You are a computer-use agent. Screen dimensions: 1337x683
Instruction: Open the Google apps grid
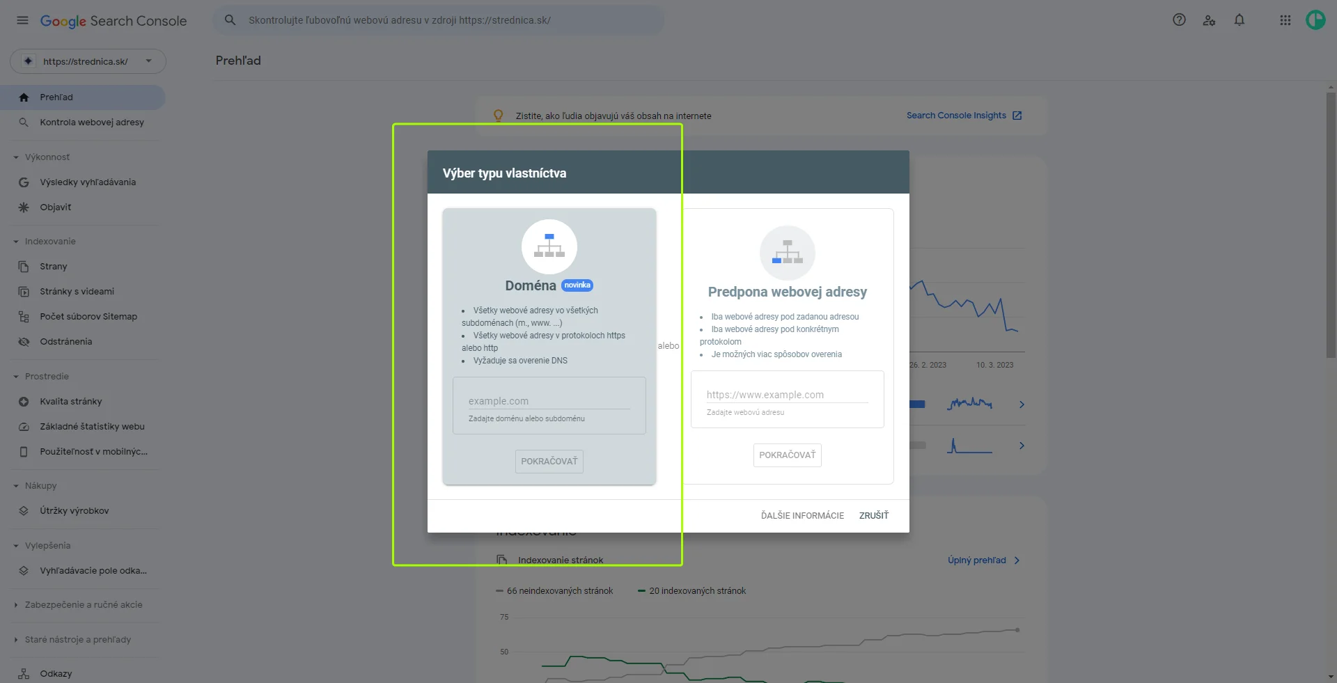pos(1285,20)
